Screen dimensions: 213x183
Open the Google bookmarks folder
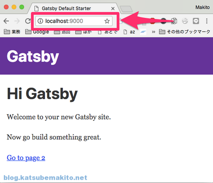pyautogui.click(x=37, y=32)
